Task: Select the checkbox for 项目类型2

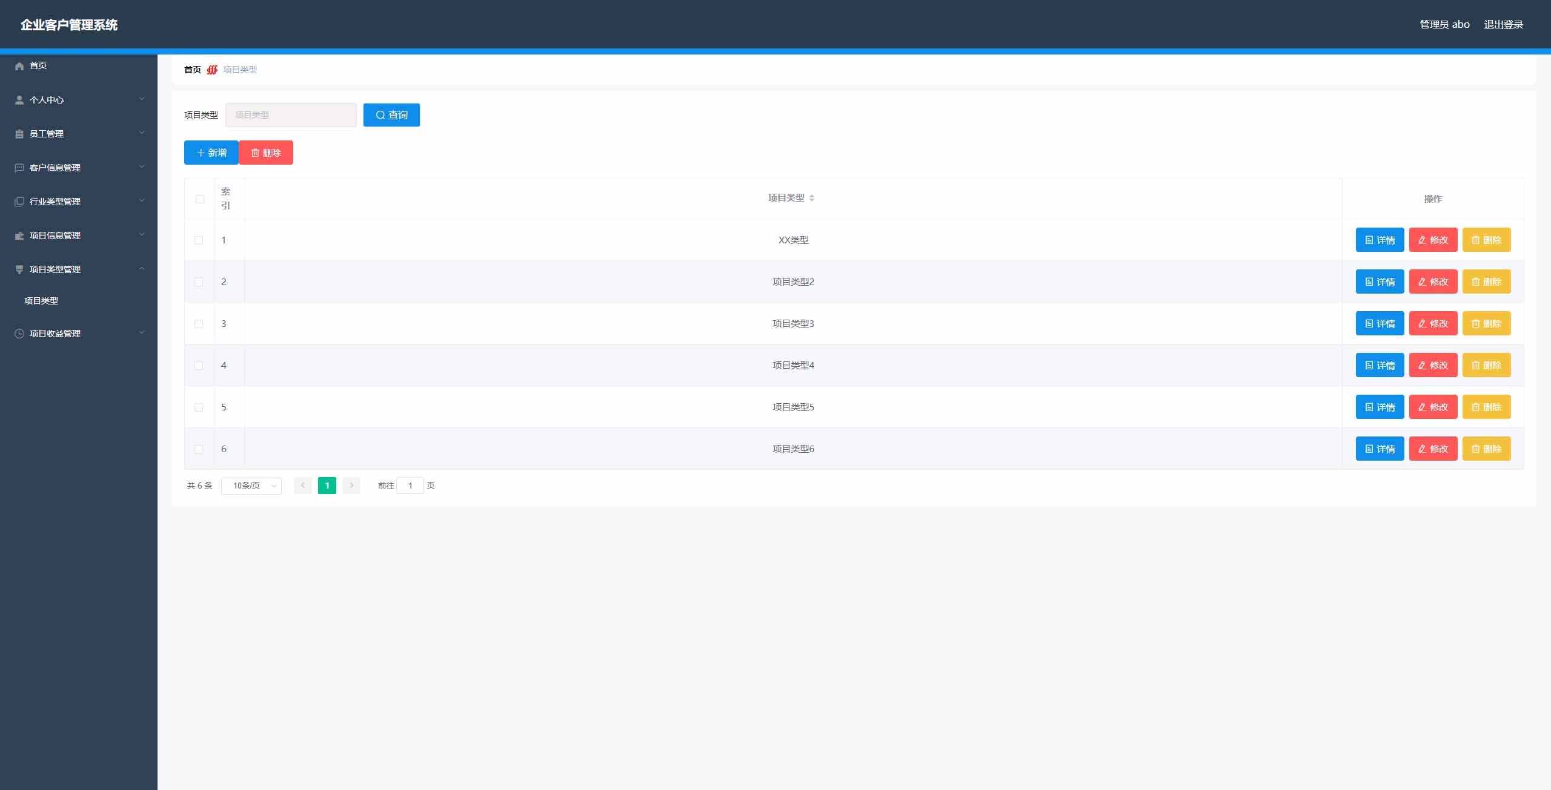Action: pos(199,282)
